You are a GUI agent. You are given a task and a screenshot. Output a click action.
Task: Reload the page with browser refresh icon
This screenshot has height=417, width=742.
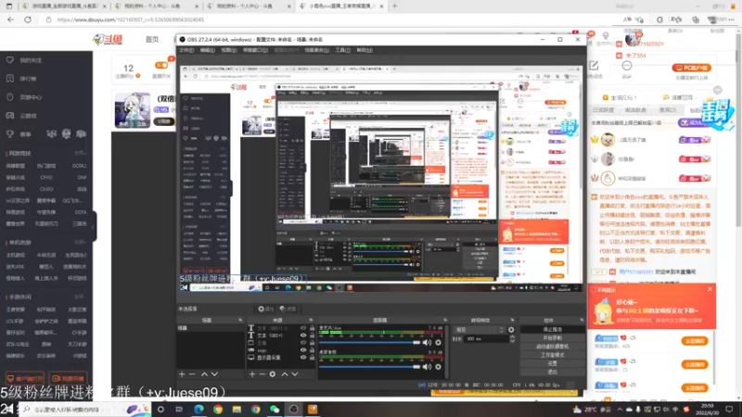(28, 19)
